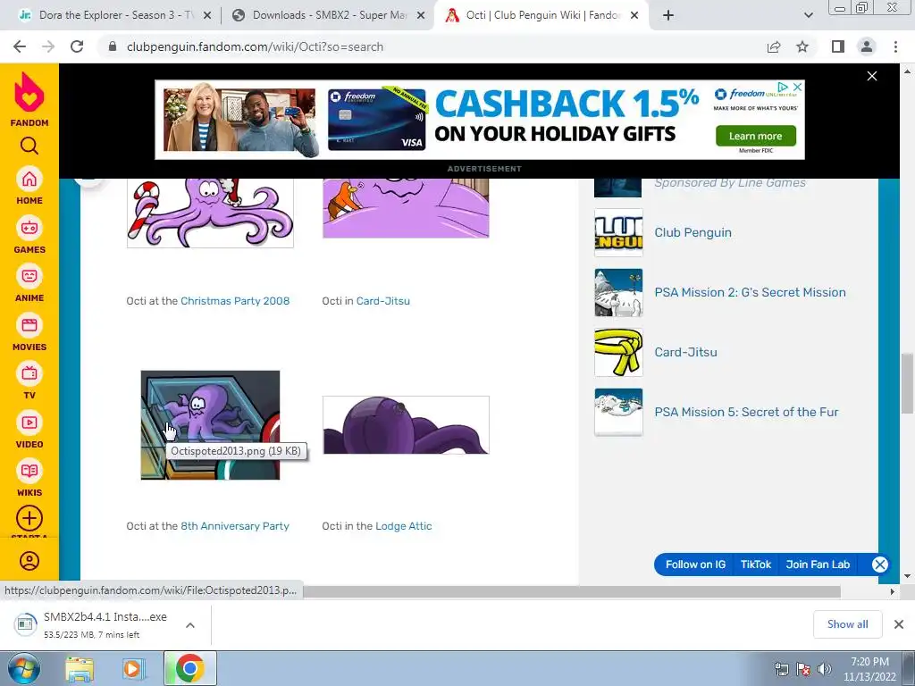Open PSA Mission 5: Secret of the Fur
Image resolution: width=915 pixels, height=686 pixels.
point(746,412)
